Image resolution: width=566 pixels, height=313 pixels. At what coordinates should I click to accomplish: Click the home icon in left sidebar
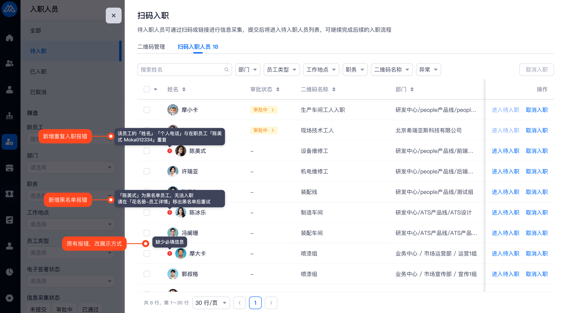[10, 38]
